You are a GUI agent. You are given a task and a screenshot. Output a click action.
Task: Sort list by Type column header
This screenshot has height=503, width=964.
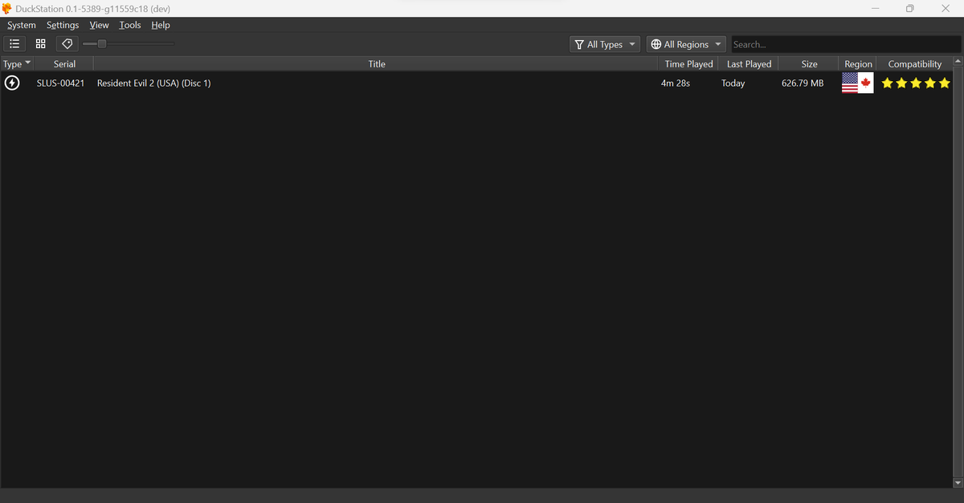click(17, 64)
